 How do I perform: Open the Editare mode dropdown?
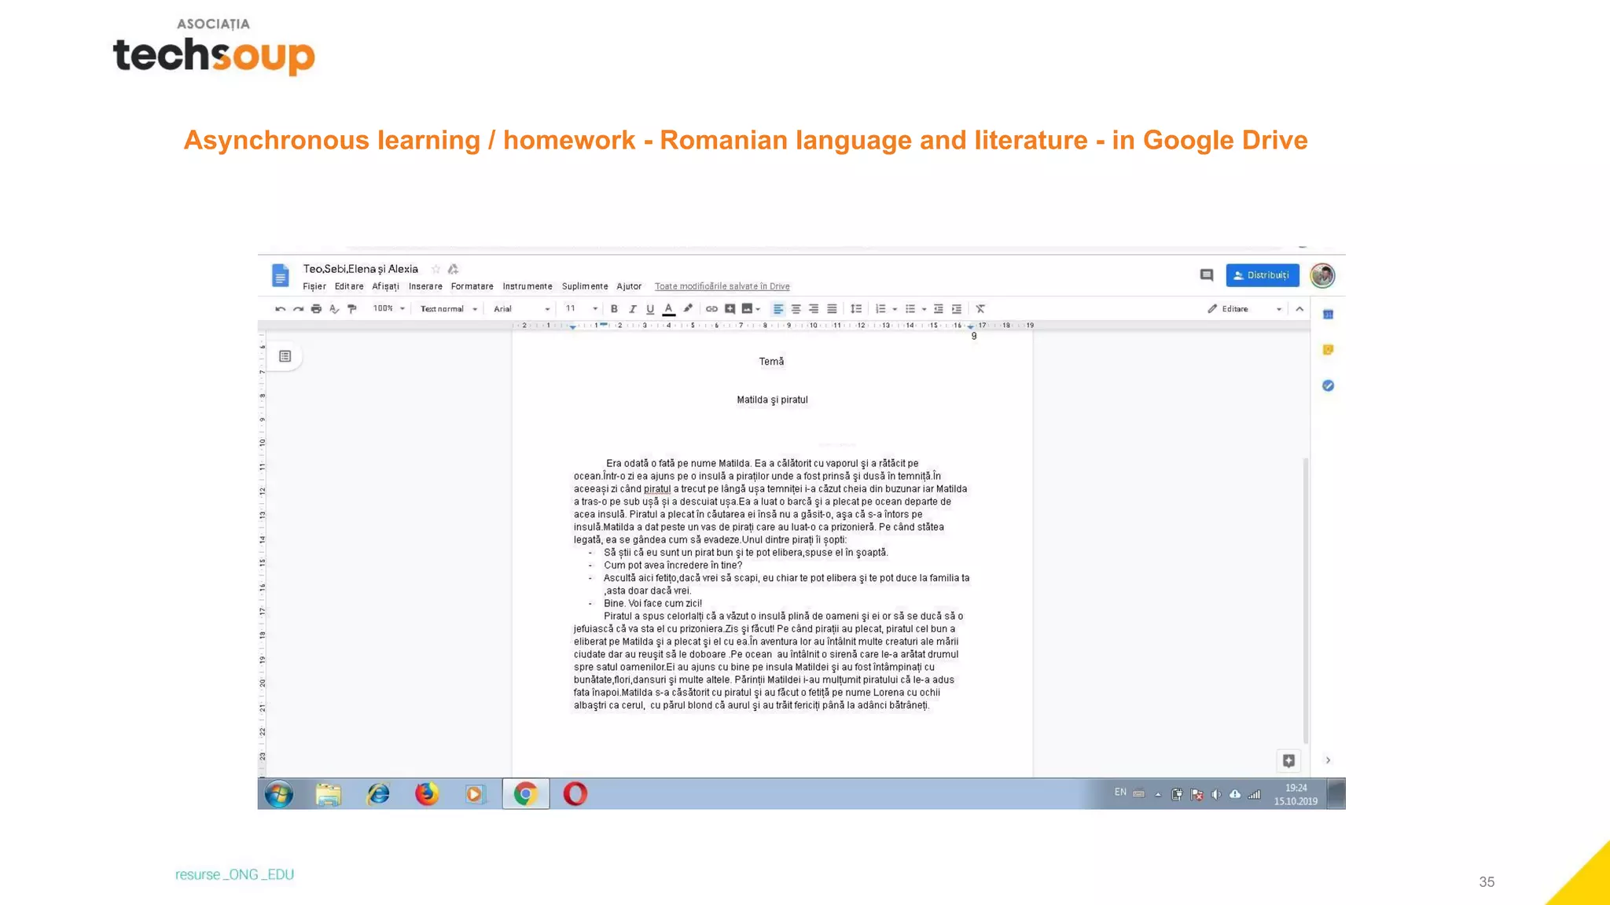click(1244, 309)
